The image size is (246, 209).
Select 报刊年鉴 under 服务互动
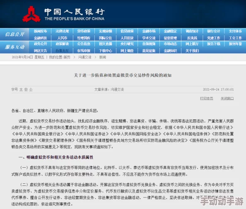point(235,44)
